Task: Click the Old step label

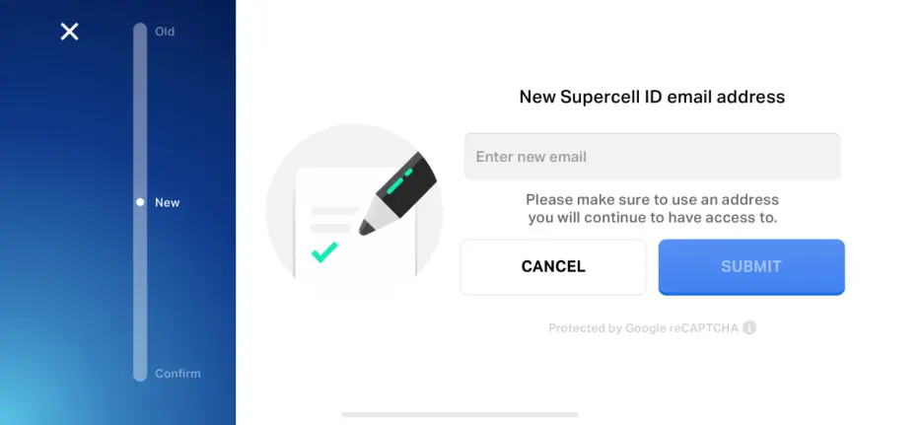Action: [165, 32]
